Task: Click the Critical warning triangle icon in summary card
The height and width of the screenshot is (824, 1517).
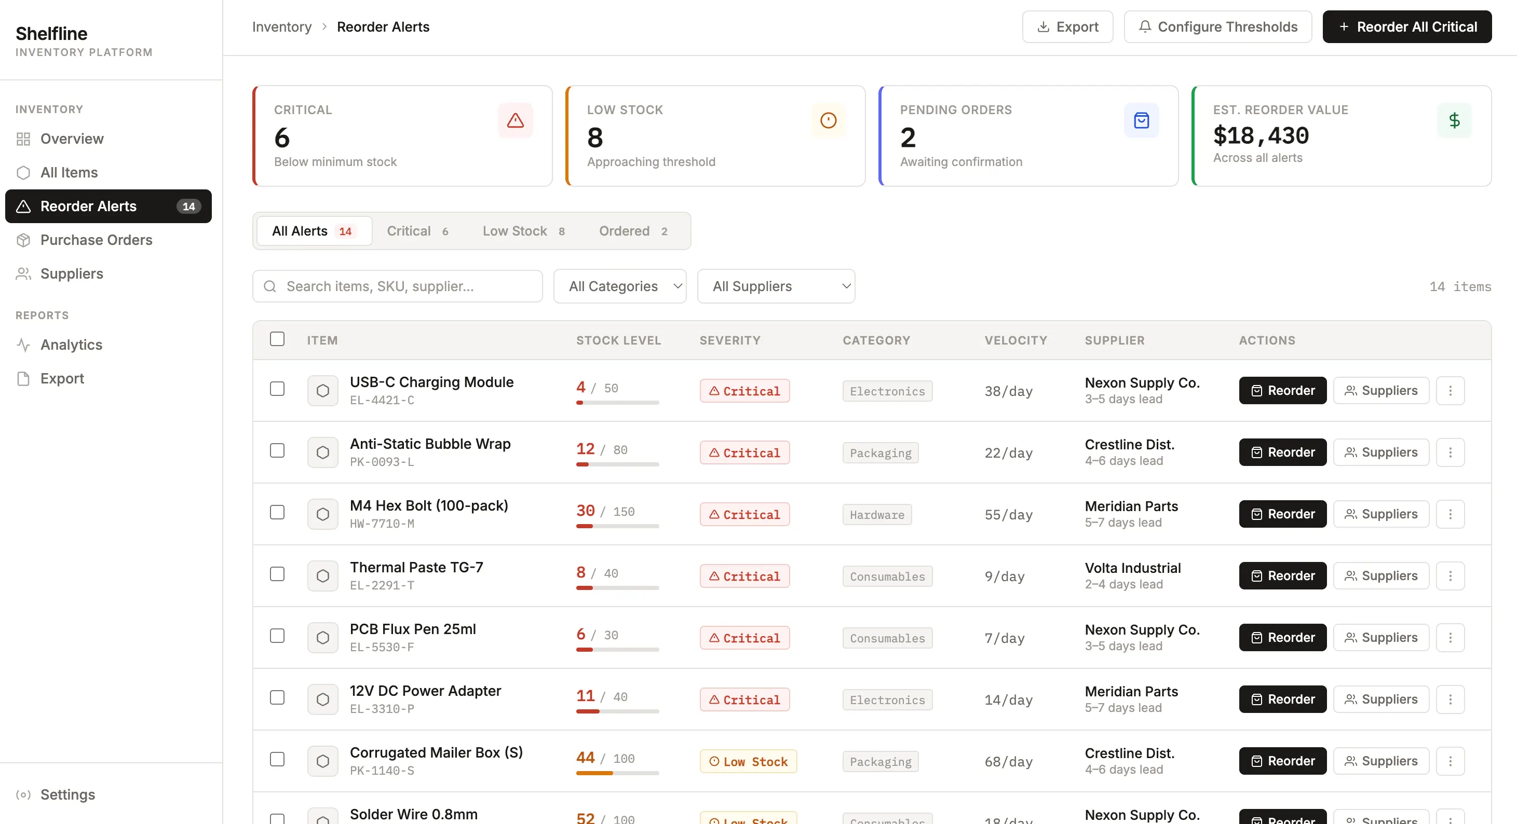Action: point(516,121)
